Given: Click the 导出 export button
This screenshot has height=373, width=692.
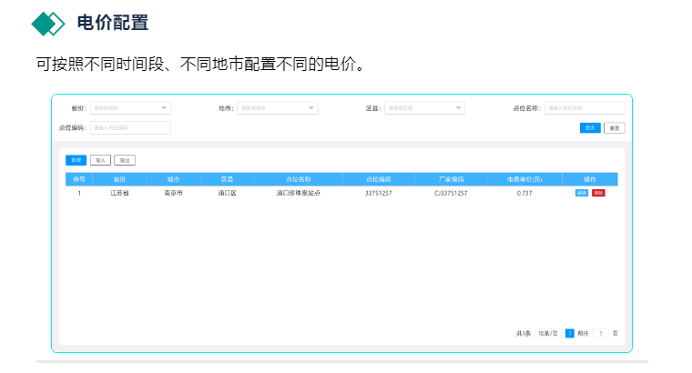Looking at the screenshot, I should [x=125, y=160].
